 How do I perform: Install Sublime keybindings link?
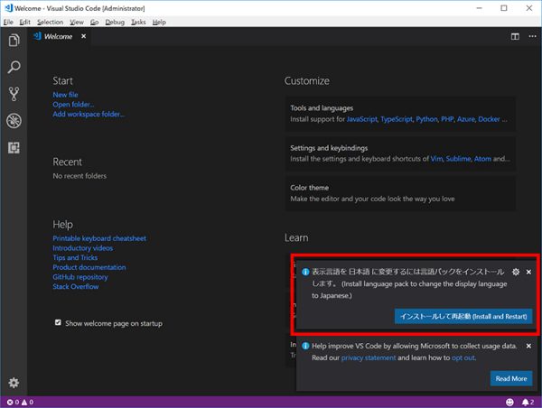tap(458, 159)
